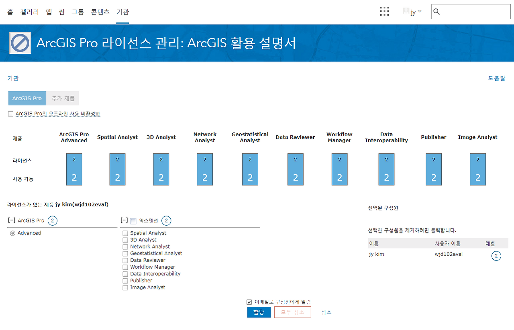The height and width of the screenshot is (330, 514).
Task: Toggle disable offline use of ArcGIS Pro
Action: tap(10, 114)
